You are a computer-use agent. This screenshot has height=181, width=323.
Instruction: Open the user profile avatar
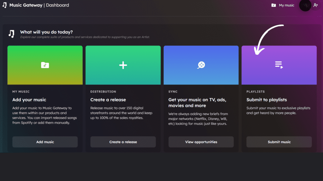pos(305,5)
